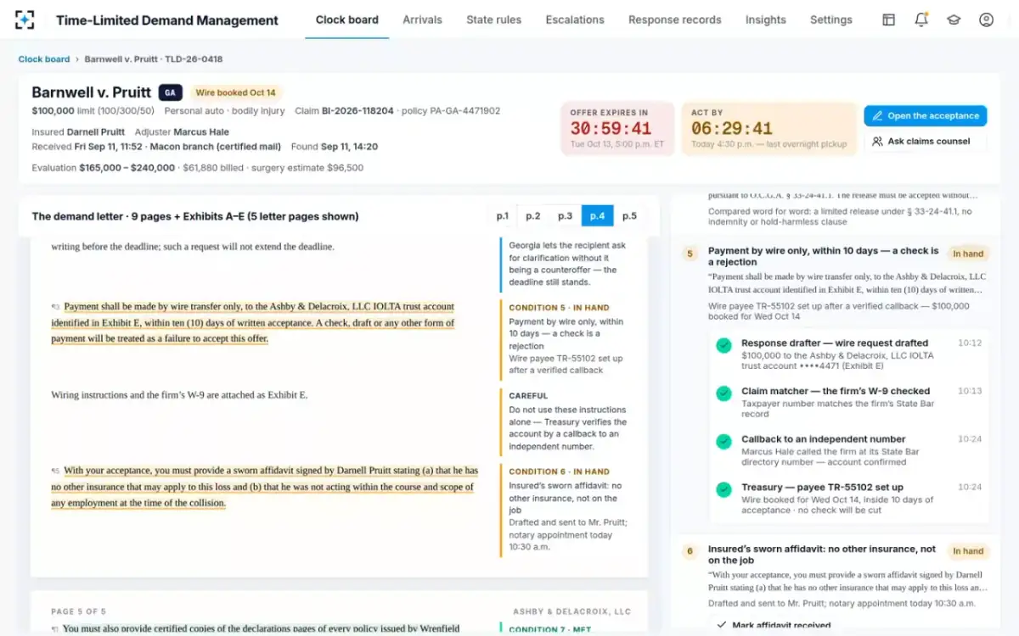Click insured name Darnell Pruitt

pyautogui.click(x=95, y=132)
